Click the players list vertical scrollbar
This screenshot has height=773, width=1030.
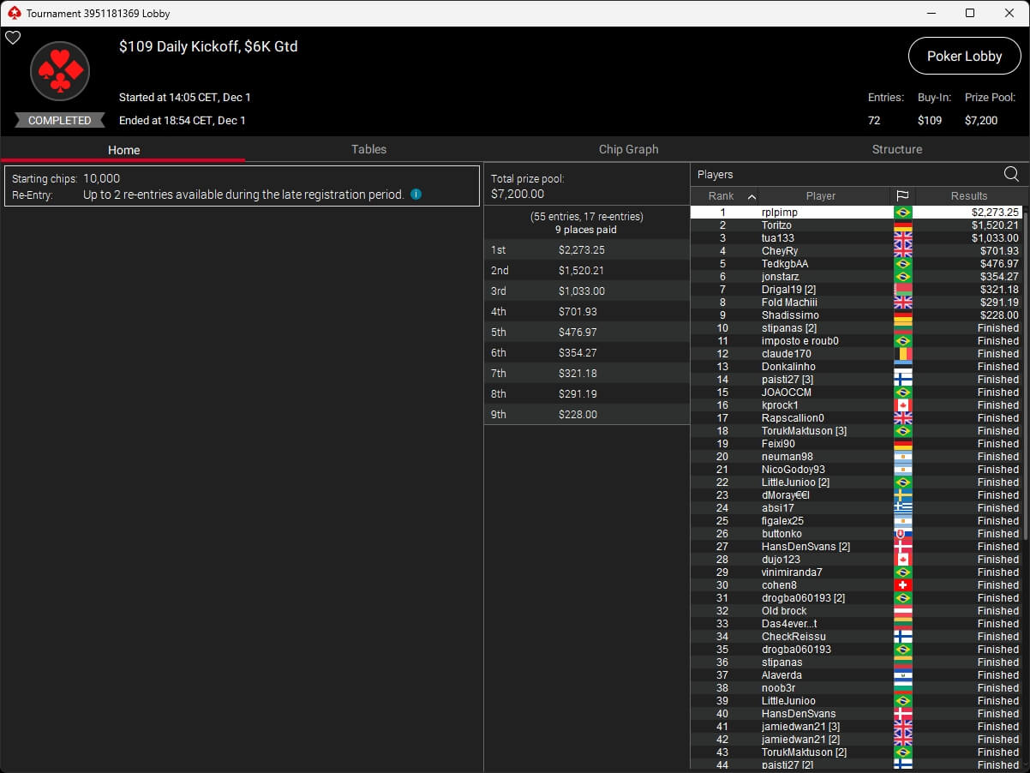pos(1024,428)
